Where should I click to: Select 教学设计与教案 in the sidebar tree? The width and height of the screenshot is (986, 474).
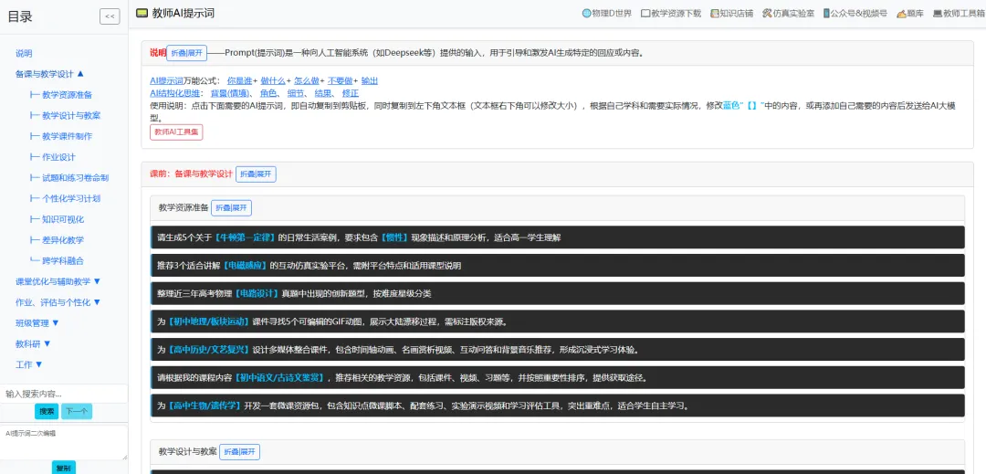click(x=66, y=116)
